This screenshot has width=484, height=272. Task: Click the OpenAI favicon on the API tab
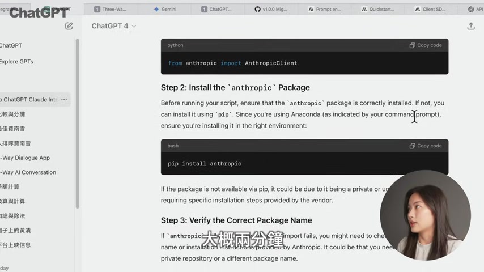[471, 9]
